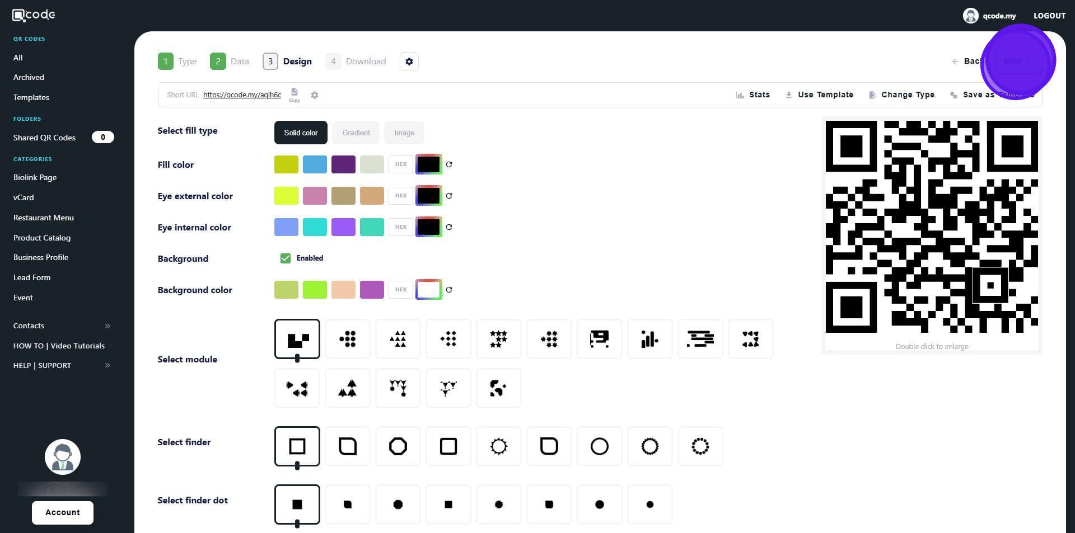
Task: Disable the Background Enabled checkbox
Action: [286, 258]
